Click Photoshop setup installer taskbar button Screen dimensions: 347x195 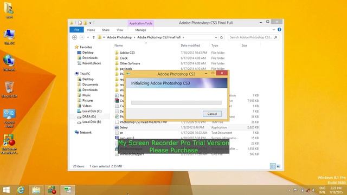(68, 190)
